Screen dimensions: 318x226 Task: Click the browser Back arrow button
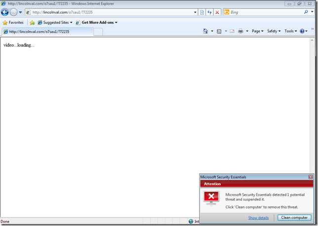pyautogui.click(x=4, y=12)
